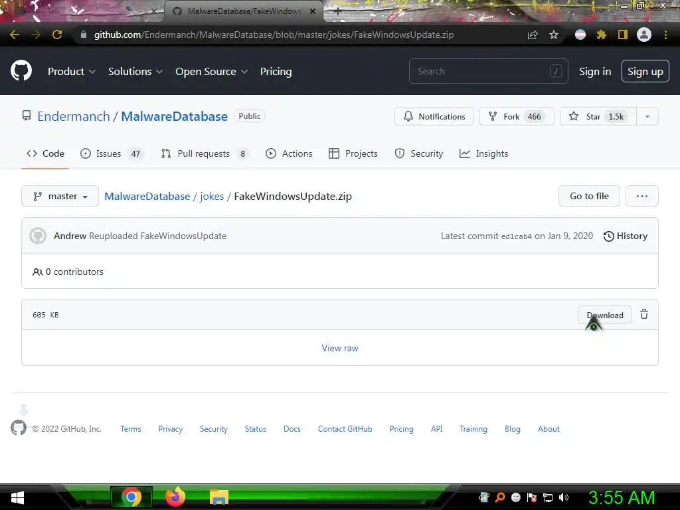This screenshot has height=510, width=680.
Task: Click Reuploaded FakeWindowsUpdate commit message
Action: coord(157,236)
